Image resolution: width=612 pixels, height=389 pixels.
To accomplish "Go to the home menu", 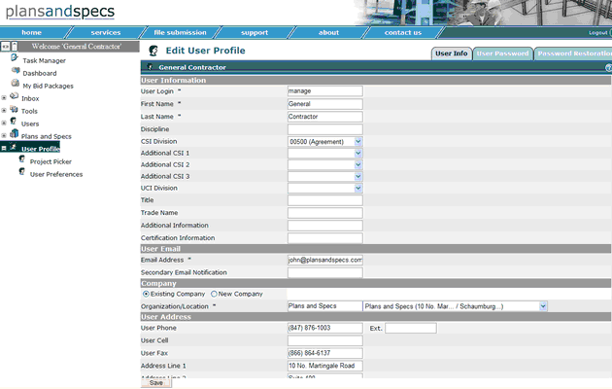I will point(32,32).
